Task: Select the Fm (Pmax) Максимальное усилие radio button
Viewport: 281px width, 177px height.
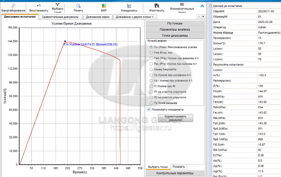Action: click(x=151, y=47)
